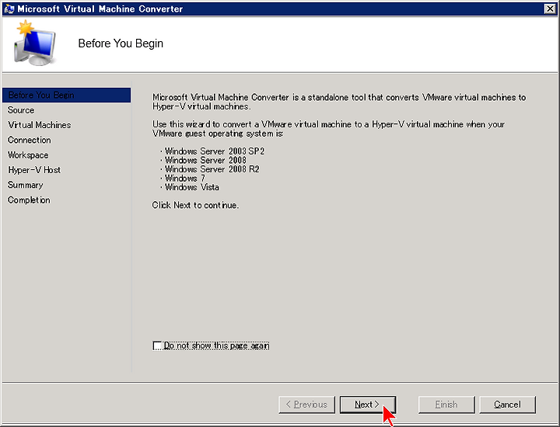
Task: Click the Cancel button
Action: (x=507, y=404)
